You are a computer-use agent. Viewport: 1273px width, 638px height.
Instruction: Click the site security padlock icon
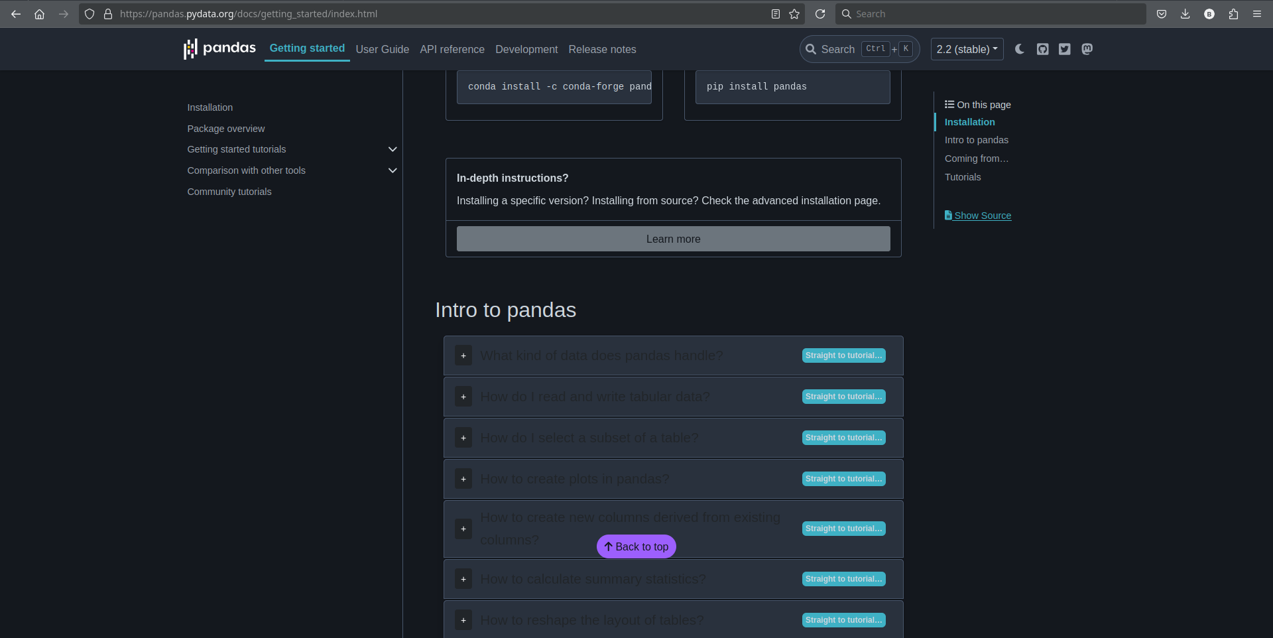pos(108,14)
